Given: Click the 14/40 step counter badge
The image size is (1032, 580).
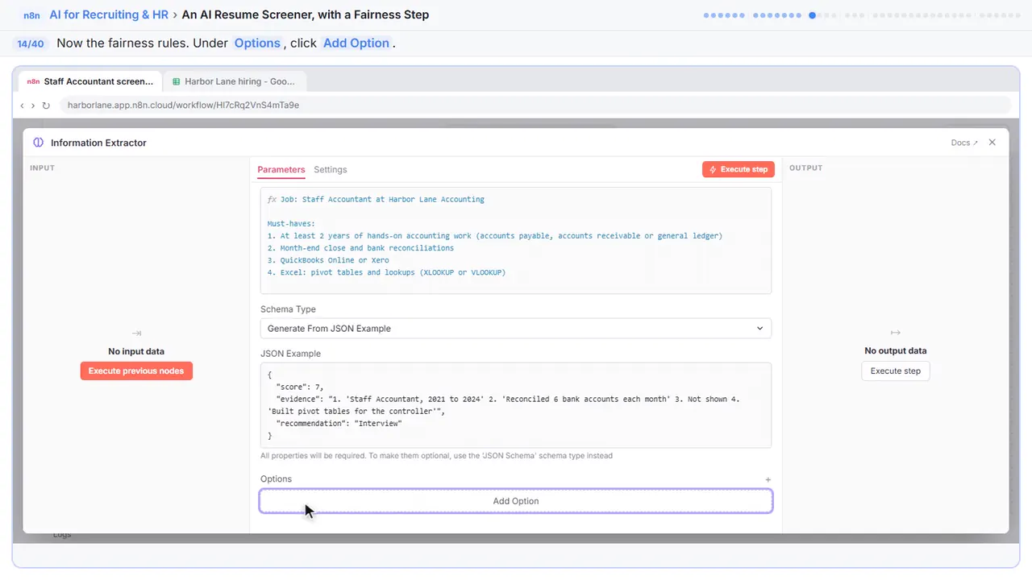Looking at the screenshot, I should pos(31,43).
